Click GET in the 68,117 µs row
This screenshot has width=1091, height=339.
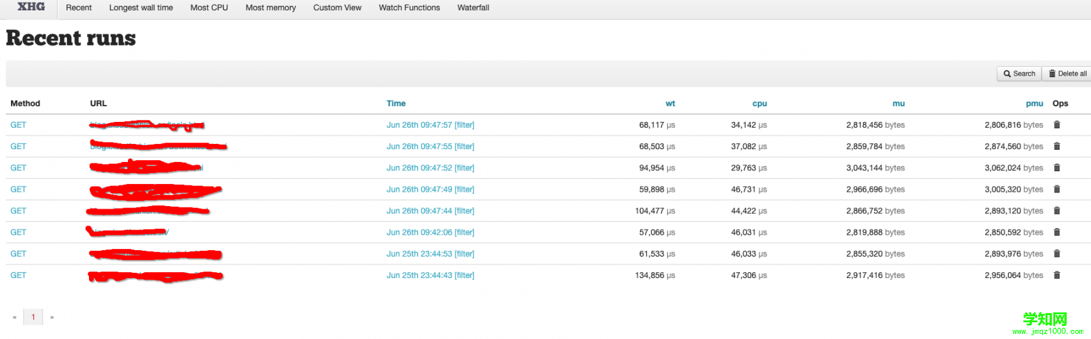coord(18,124)
